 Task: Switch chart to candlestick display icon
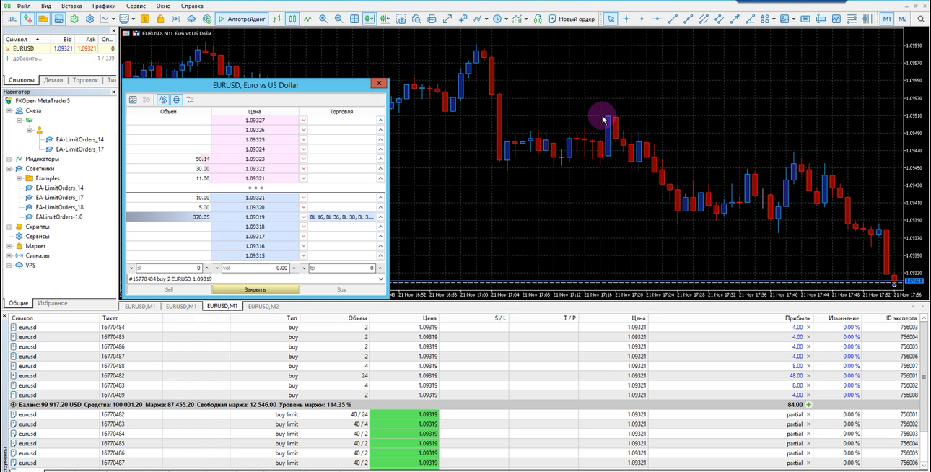(292, 19)
